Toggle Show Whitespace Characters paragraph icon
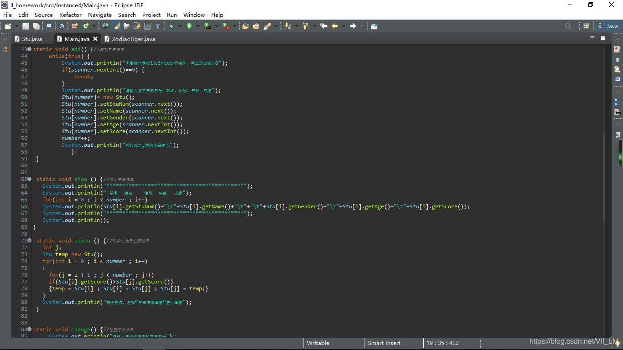The width and height of the screenshot is (623, 350). [158, 26]
